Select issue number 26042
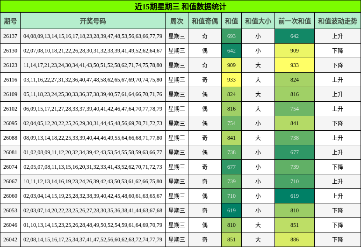This screenshot has width=361, height=247. click(10, 240)
